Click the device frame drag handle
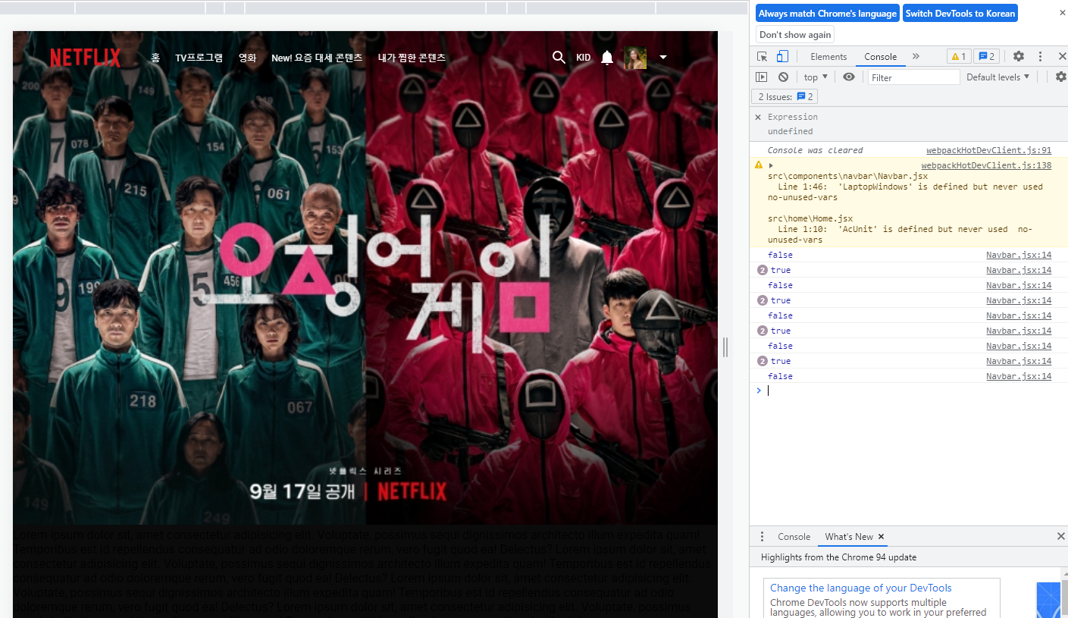 coord(725,347)
